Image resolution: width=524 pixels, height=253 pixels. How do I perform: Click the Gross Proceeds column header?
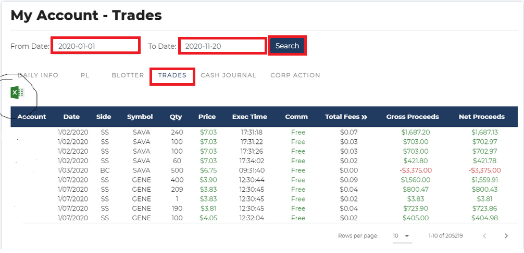[413, 117]
